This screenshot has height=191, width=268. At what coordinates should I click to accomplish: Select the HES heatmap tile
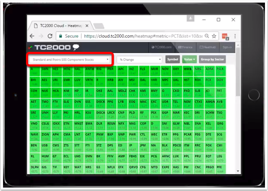(56, 71)
